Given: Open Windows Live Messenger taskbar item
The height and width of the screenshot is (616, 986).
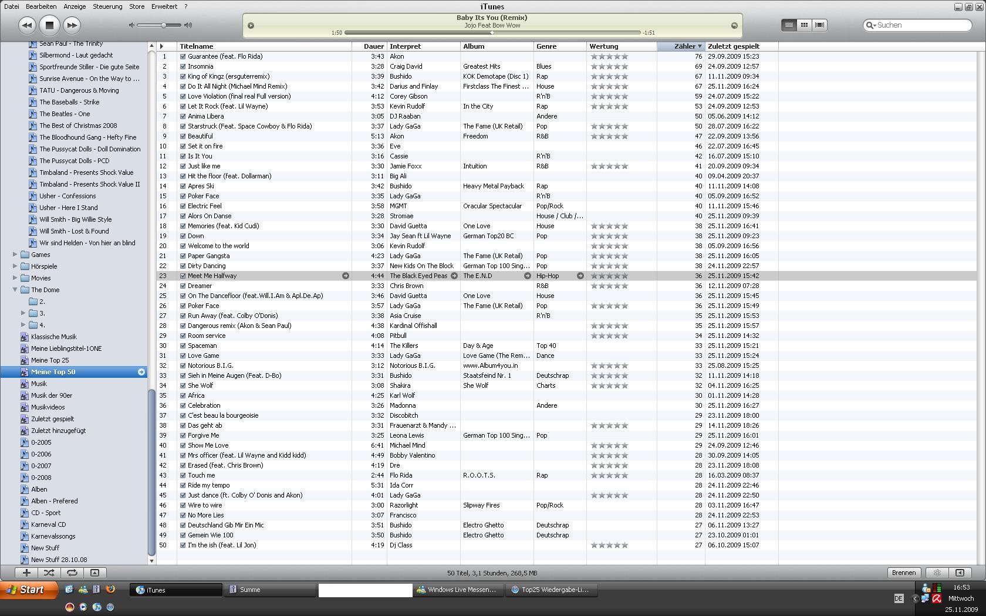Looking at the screenshot, I should [x=458, y=590].
